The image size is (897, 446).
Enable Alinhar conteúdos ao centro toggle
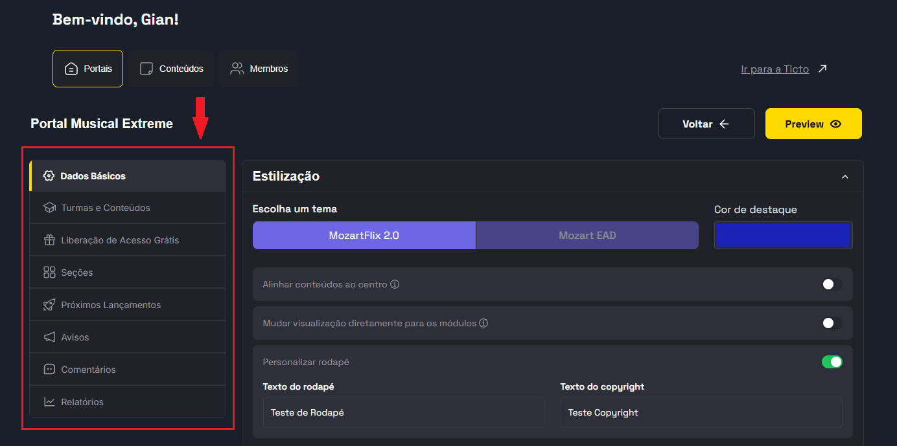832,284
